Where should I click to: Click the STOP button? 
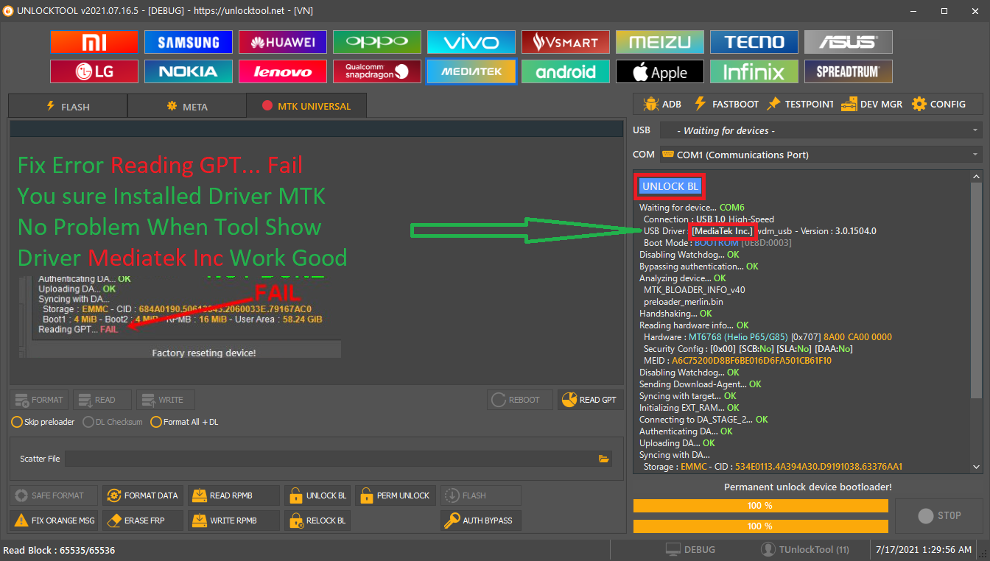coord(939,516)
